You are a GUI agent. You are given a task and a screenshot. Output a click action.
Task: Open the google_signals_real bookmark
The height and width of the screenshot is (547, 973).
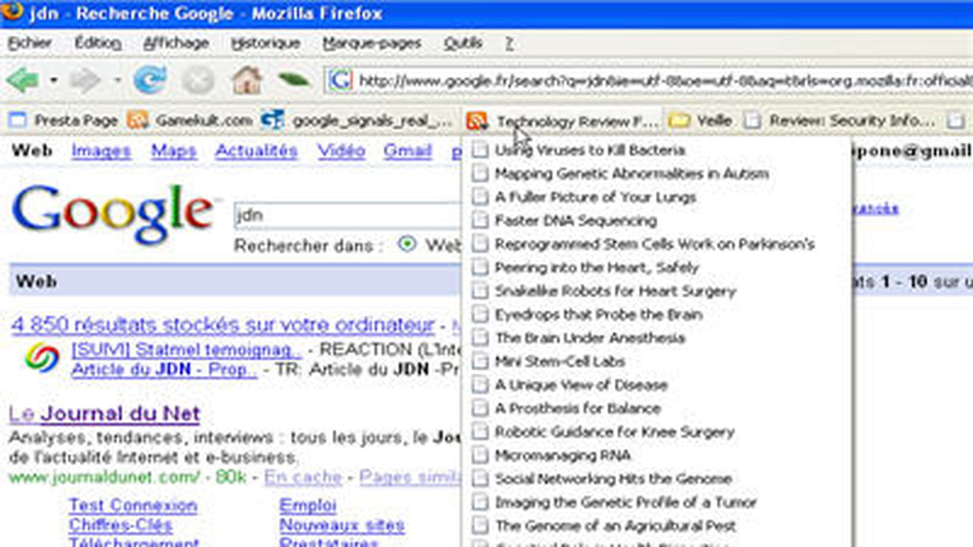(357, 120)
